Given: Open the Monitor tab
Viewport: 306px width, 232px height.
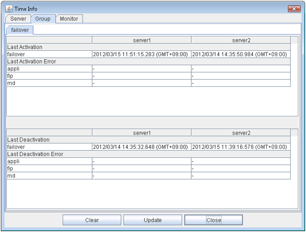Looking at the screenshot, I should pyautogui.click(x=69, y=19).
